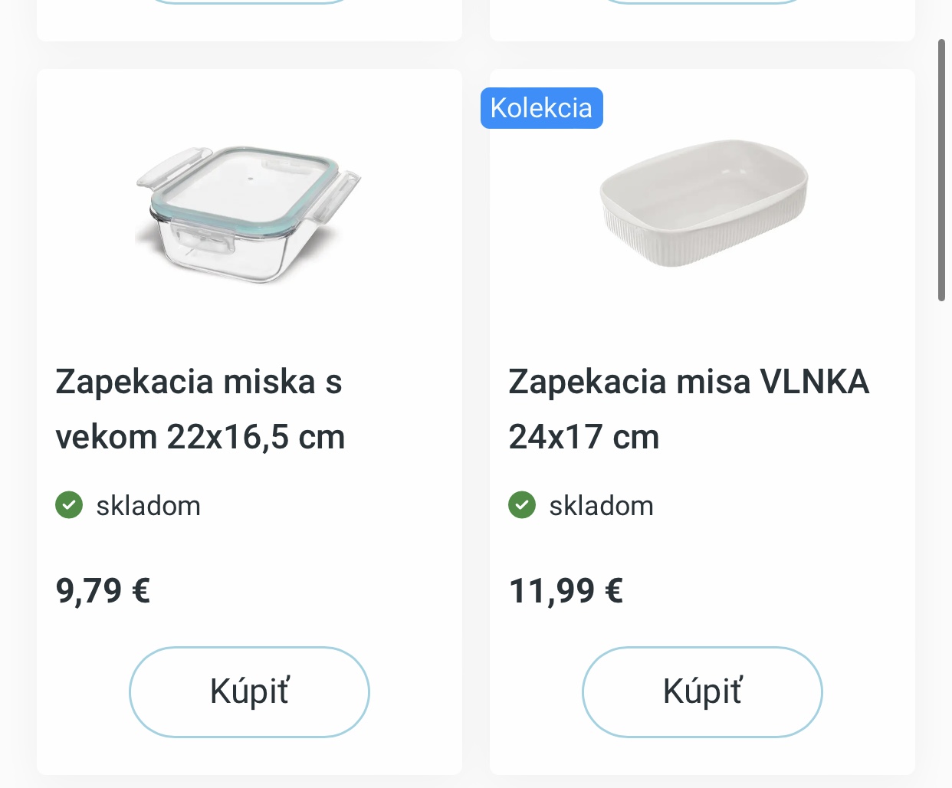This screenshot has height=788, width=952.
Task: Open the white VLNKA baking dish image
Action: [703, 203]
